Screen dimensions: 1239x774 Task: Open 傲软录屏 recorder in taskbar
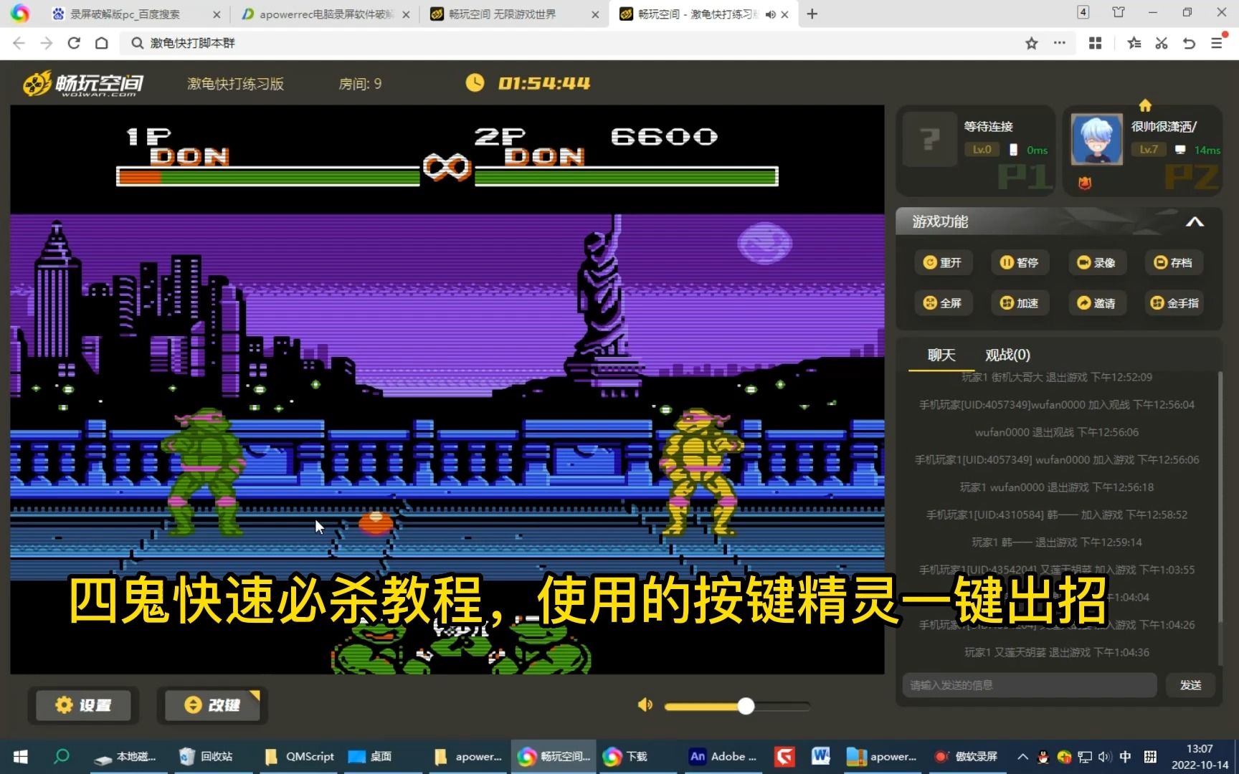point(966,757)
